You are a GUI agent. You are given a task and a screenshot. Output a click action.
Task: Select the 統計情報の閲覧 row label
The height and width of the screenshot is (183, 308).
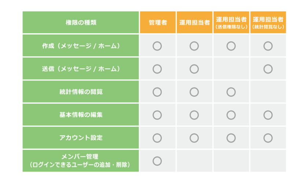[81, 91]
